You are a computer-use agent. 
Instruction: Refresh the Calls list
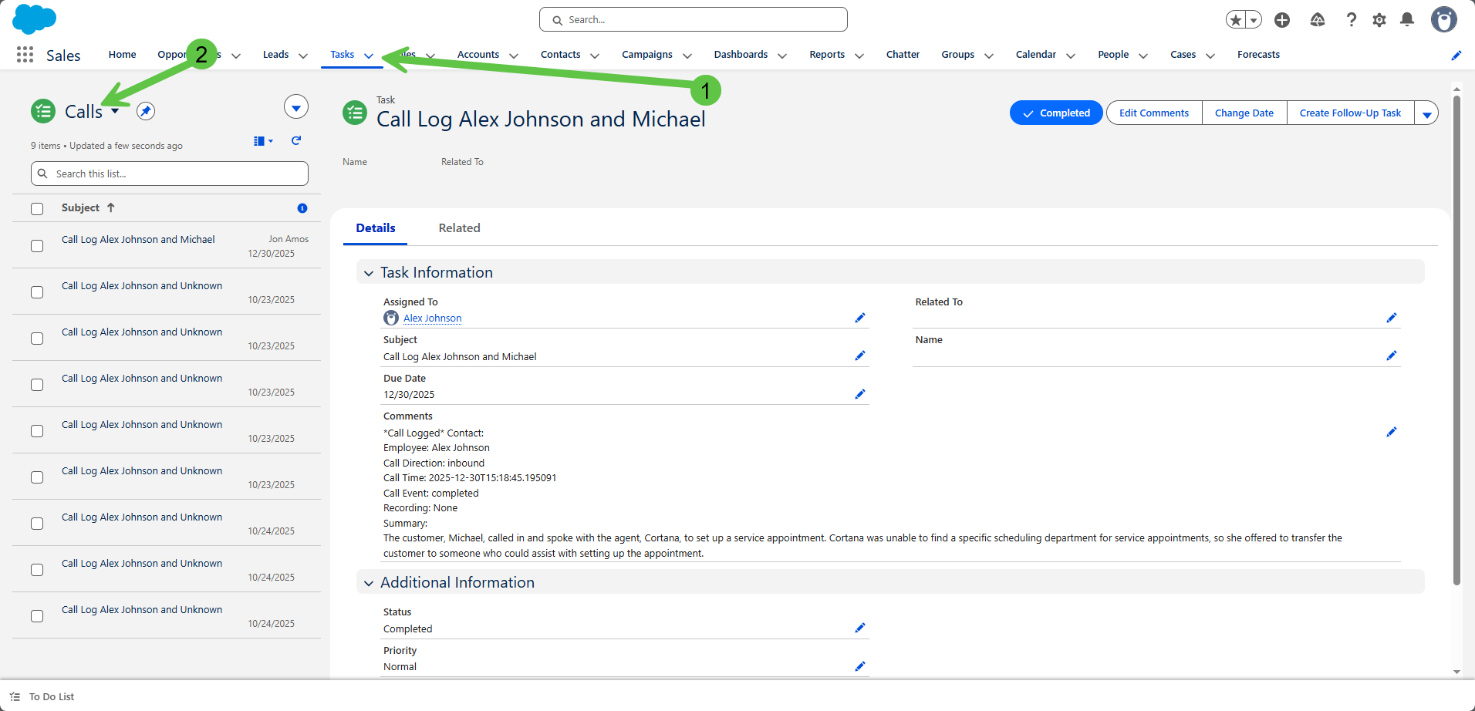tap(296, 140)
